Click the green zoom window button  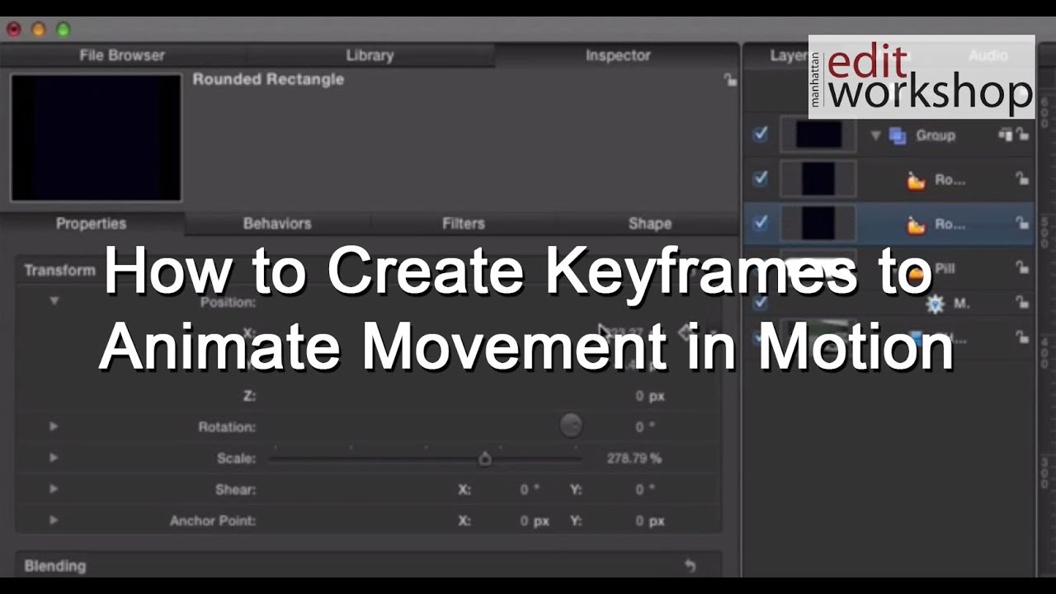pyautogui.click(x=64, y=29)
